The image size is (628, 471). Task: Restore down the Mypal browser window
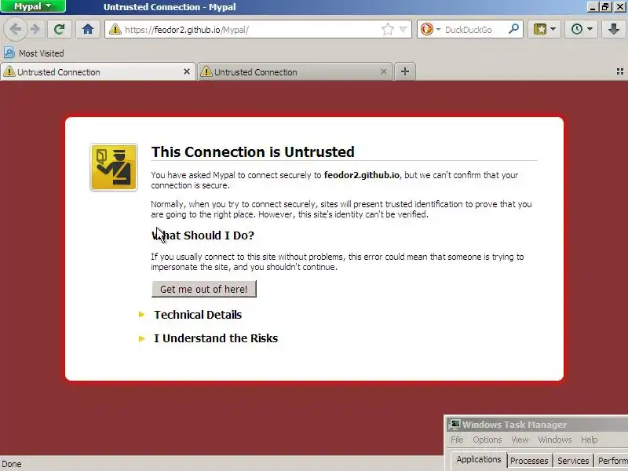coord(606,6)
